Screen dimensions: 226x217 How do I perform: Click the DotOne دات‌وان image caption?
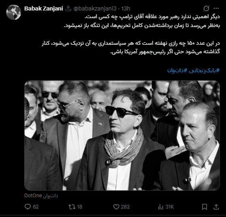click(x=41, y=196)
